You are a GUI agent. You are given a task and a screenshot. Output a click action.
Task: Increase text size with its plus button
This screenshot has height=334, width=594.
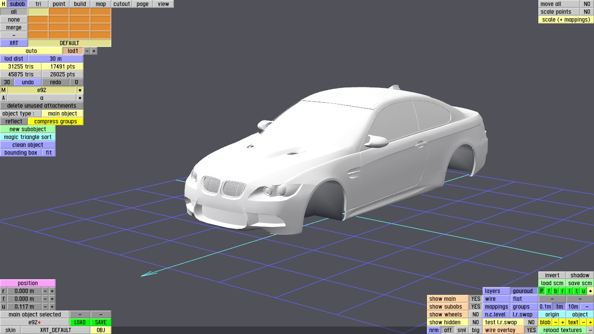coord(591,322)
